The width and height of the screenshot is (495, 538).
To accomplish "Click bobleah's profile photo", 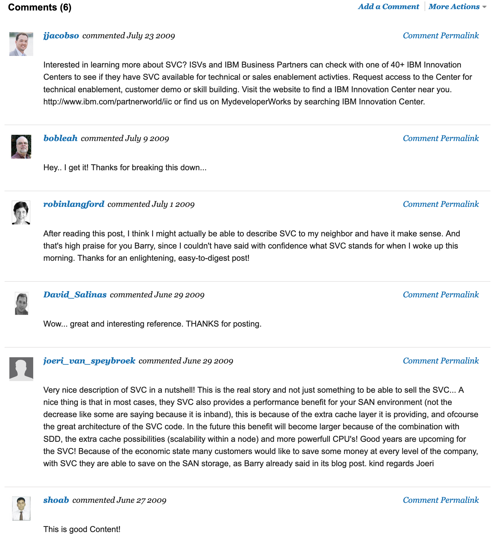I will pyautogui.click(x=21, y=147).
